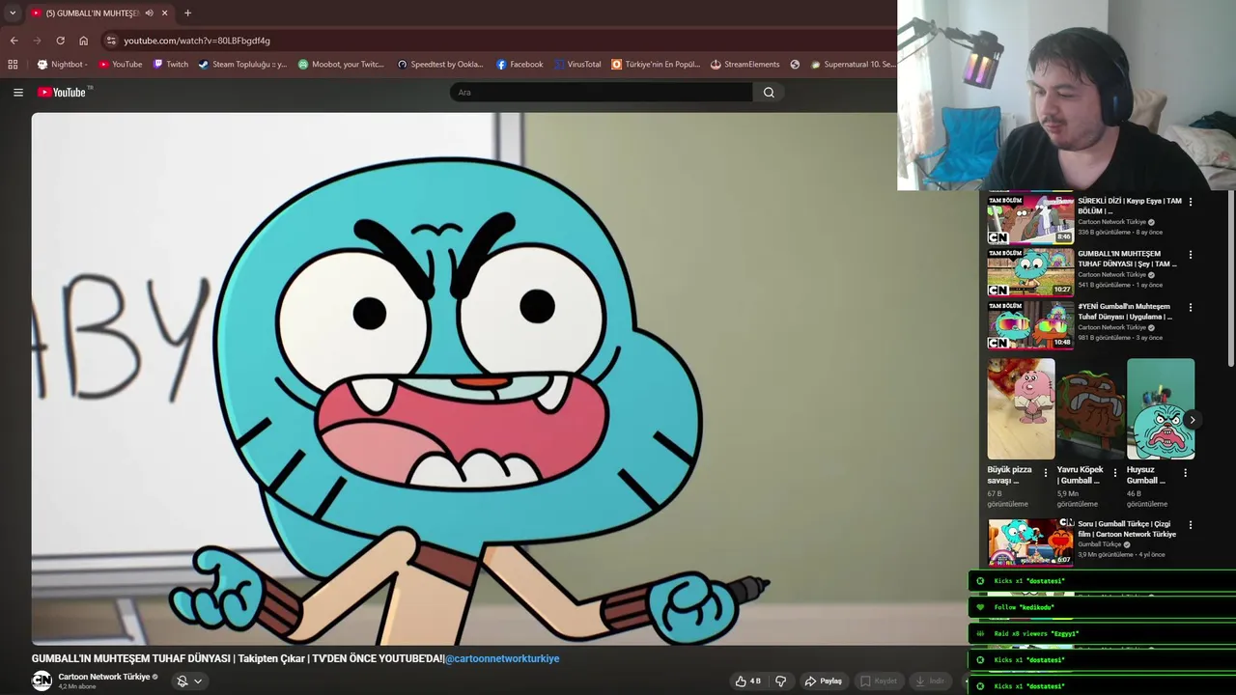Viewport: 1236px width, 695px height.
Task: Open options menu for SÜREKLİ DİZİ video
Action: tap(1190, 202)
